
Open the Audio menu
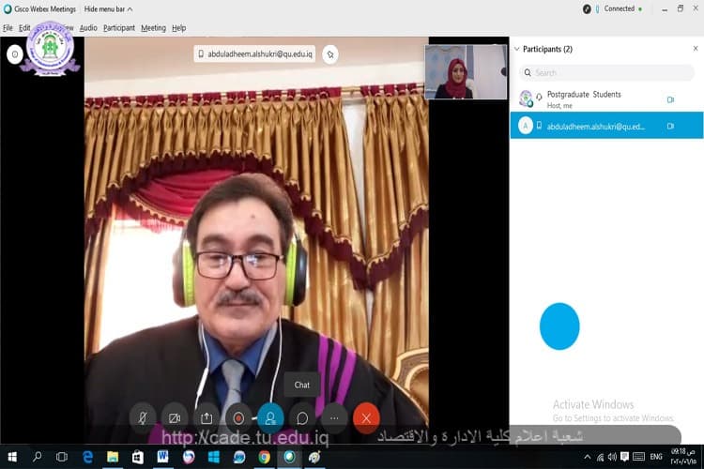click(x=88, y=28)
